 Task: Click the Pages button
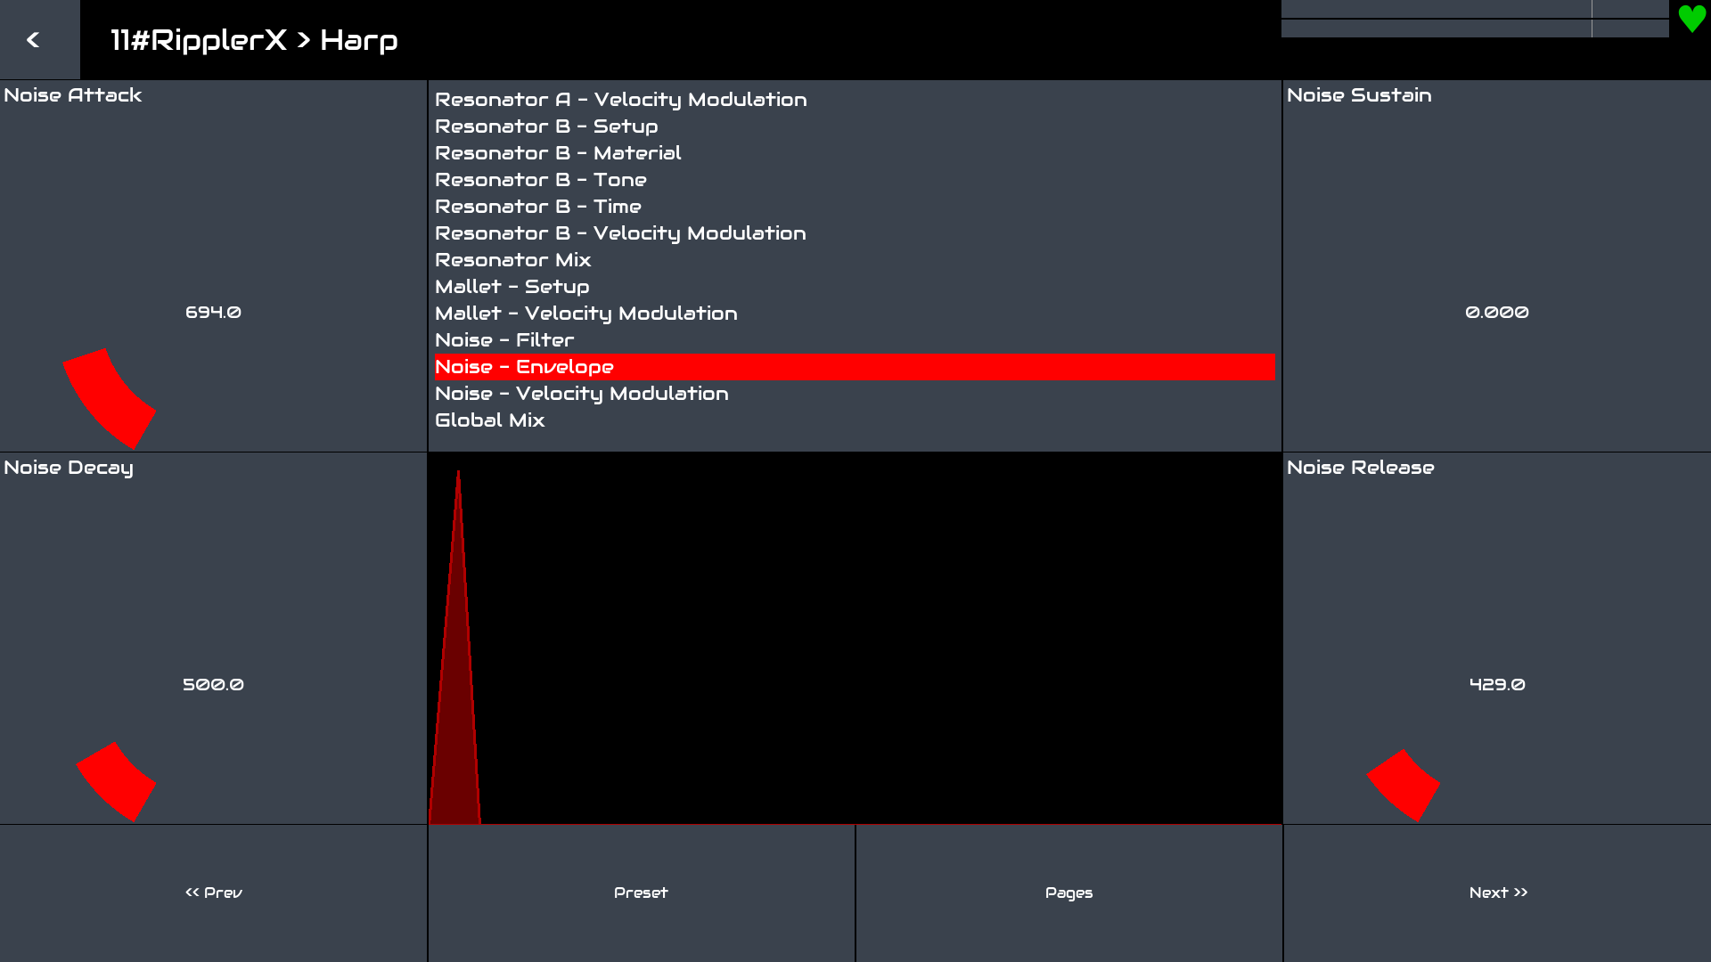click(x=1068, y=893)
